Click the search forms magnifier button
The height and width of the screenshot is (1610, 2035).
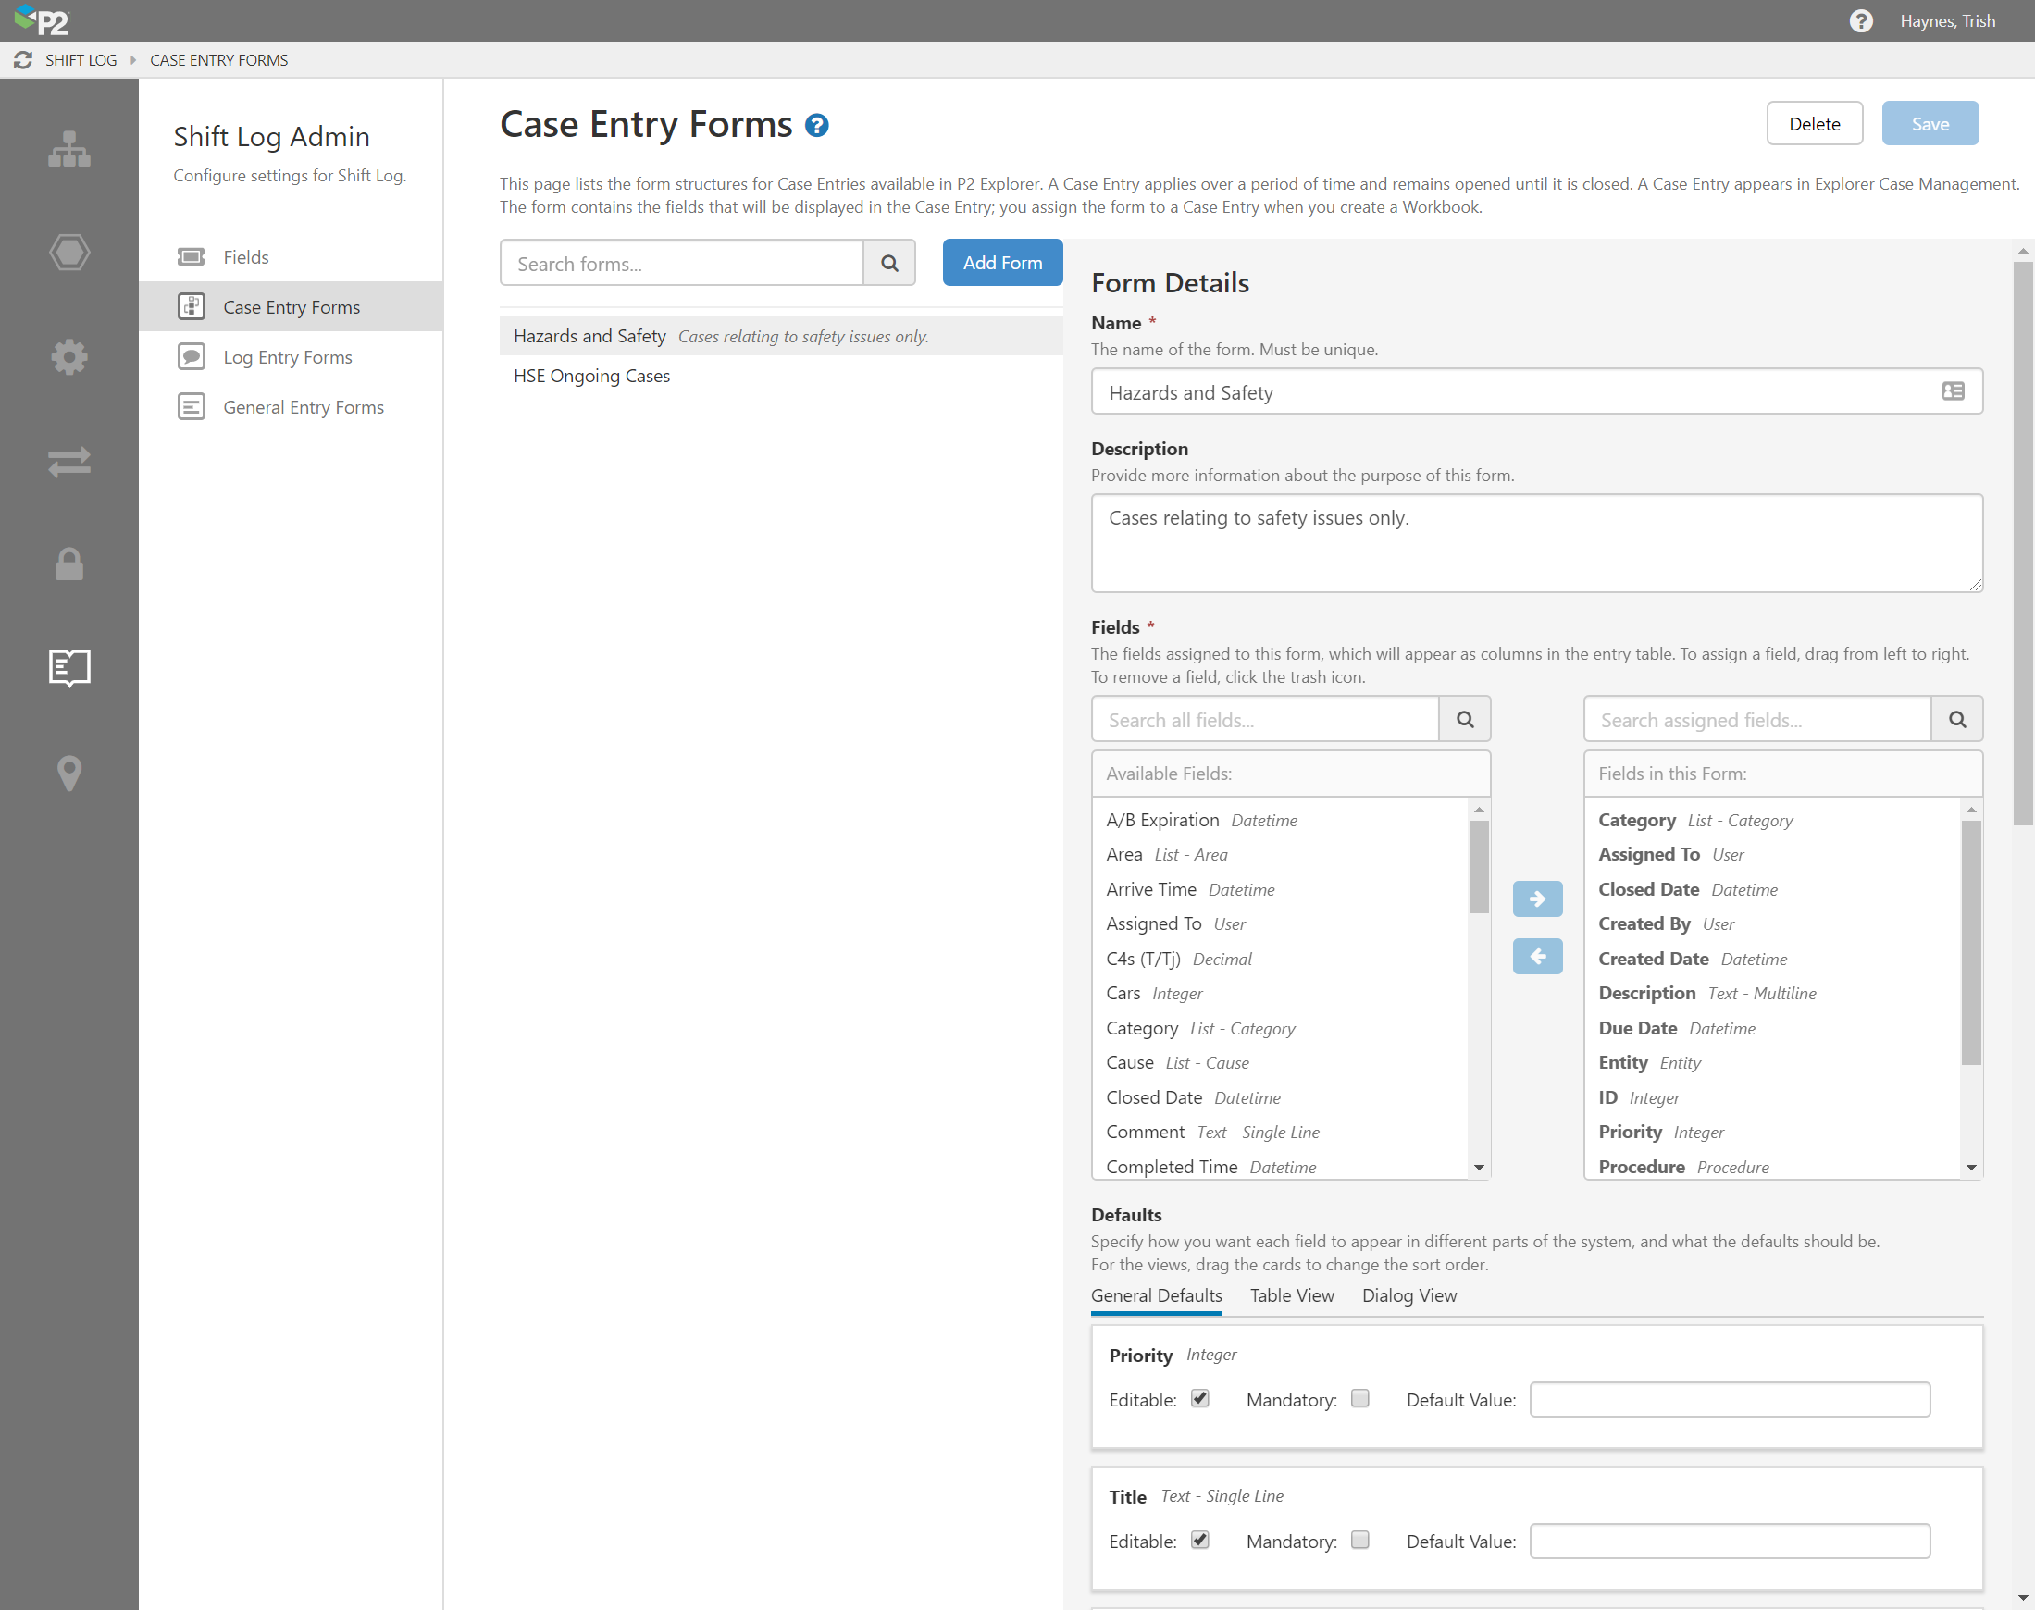(x=888, y=264)
